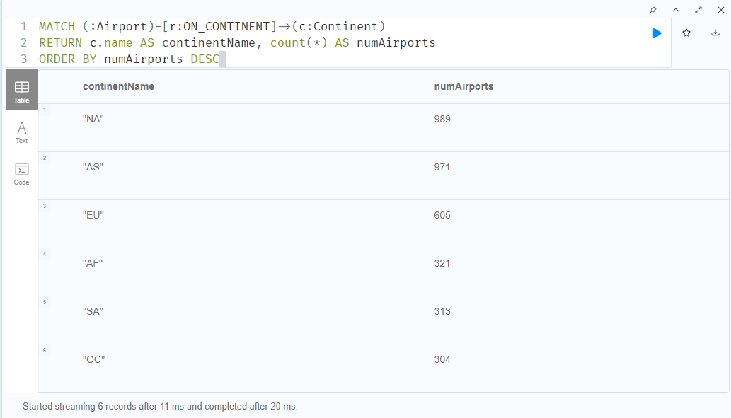Switch to Table view
This screenshot has width=731, height=418.
coord(21,90)
